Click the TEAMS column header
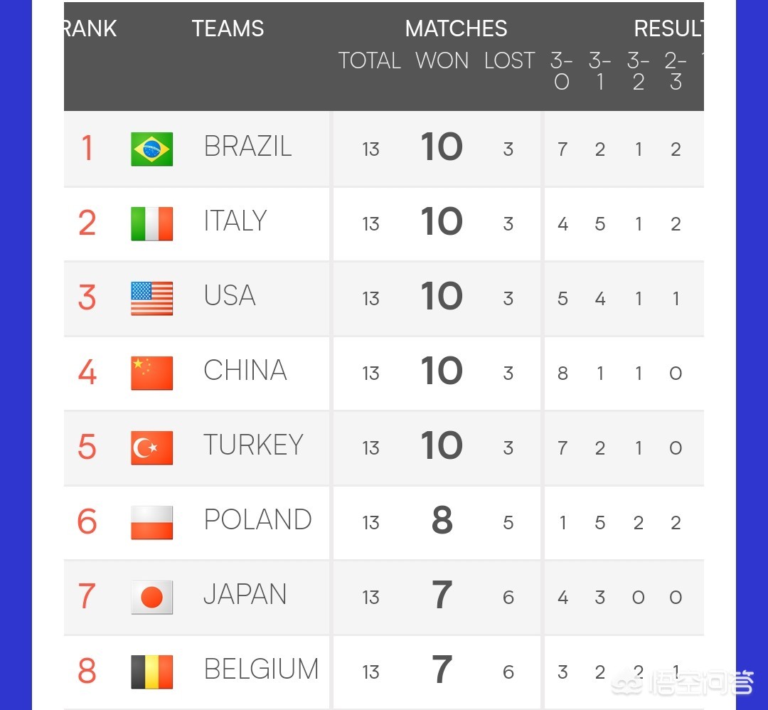The height and width of the screenshot is (710, 768). point(228,28)
